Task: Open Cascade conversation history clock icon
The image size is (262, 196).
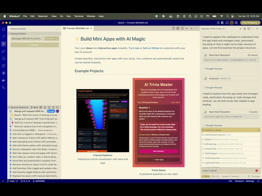Action: [x=245, y=29]
